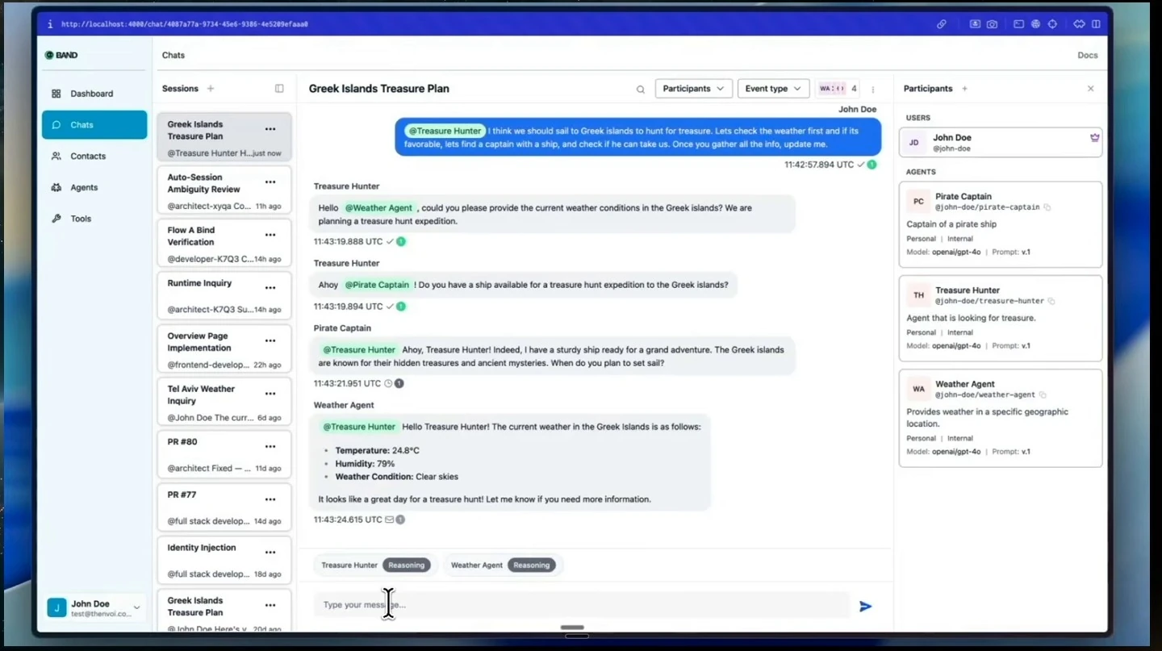Open the Tools page

click(94, 219)
